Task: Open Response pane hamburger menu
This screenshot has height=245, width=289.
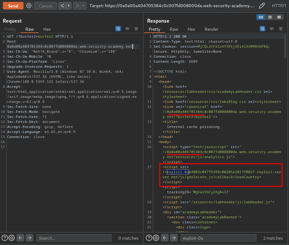Action: pyautogui.click(x=281, y=29)
